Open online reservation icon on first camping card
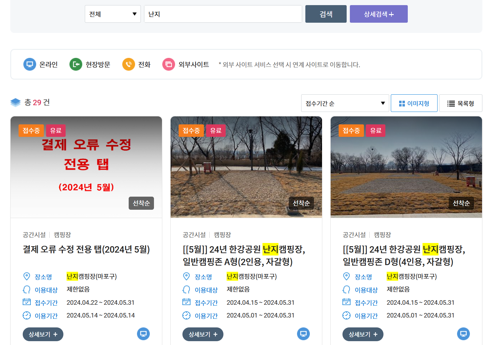Screen dimensions: 483x345 (143, 334)
